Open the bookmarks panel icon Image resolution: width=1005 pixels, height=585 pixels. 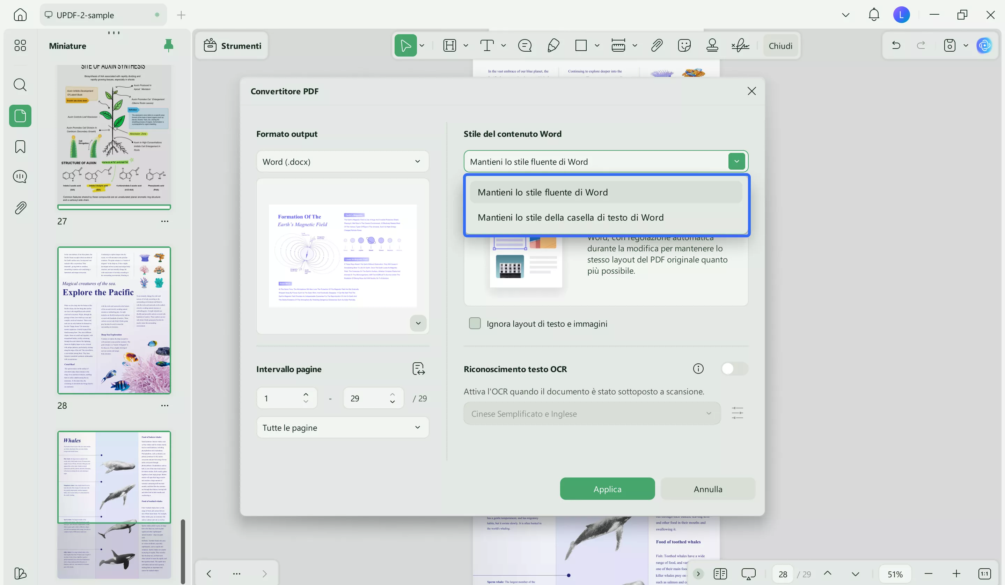pos(20,147)
